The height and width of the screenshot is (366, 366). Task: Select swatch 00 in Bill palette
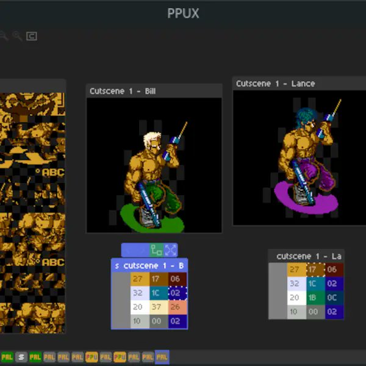(159, 321)
